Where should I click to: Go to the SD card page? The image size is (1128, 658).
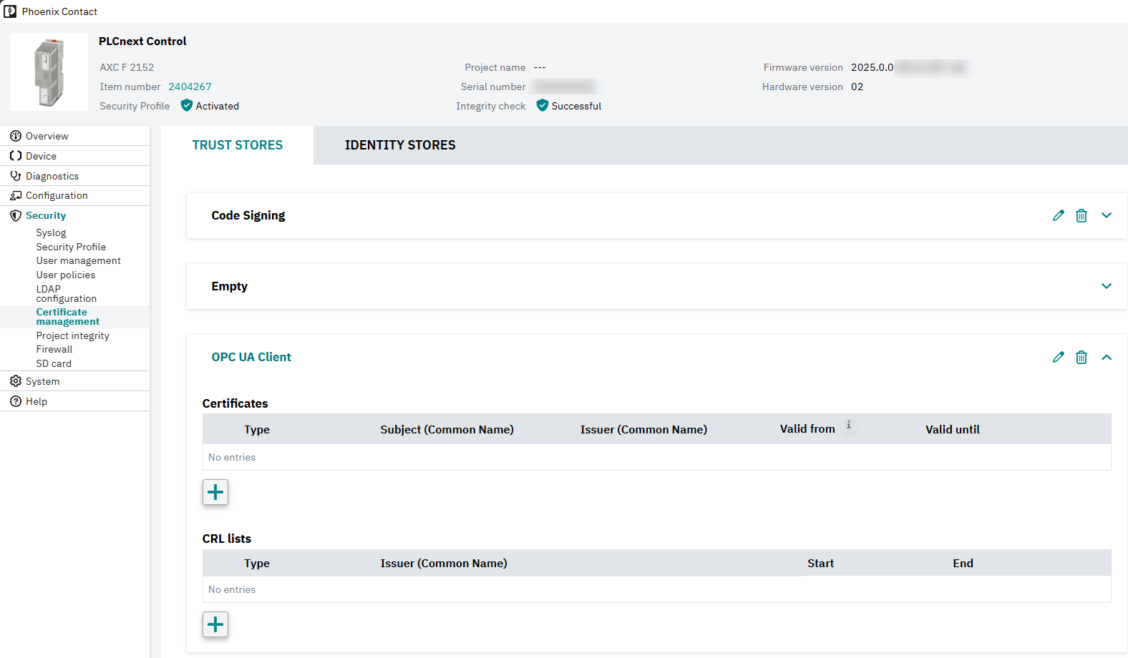click(x=54, y=363)
